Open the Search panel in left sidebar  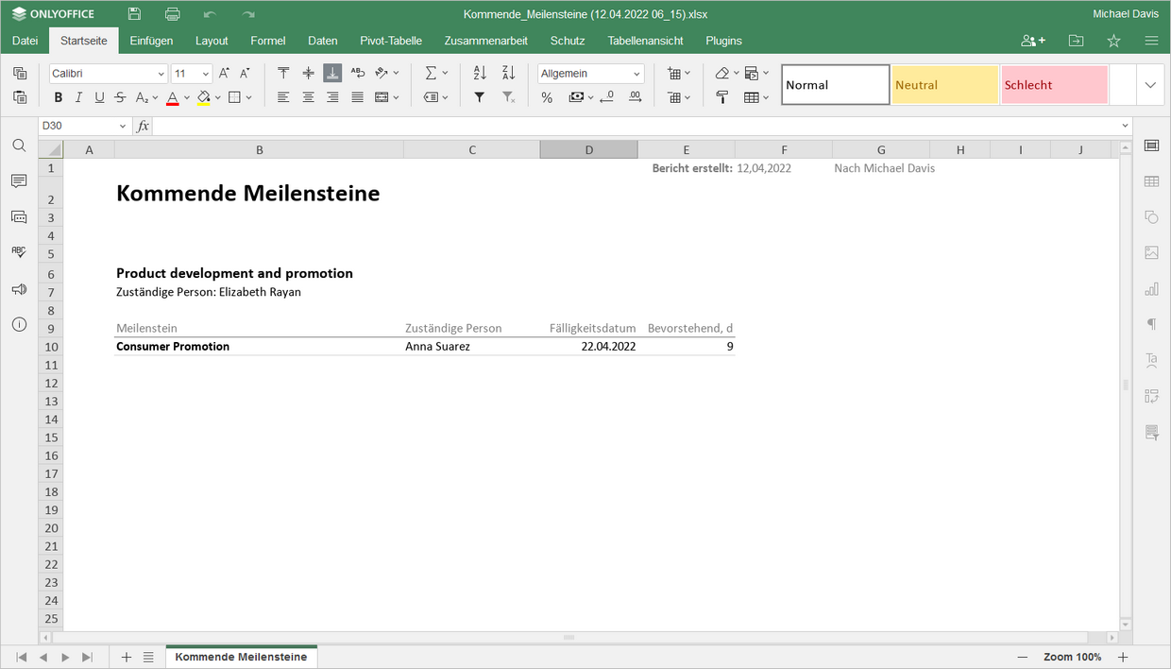[x=19, y=146]
